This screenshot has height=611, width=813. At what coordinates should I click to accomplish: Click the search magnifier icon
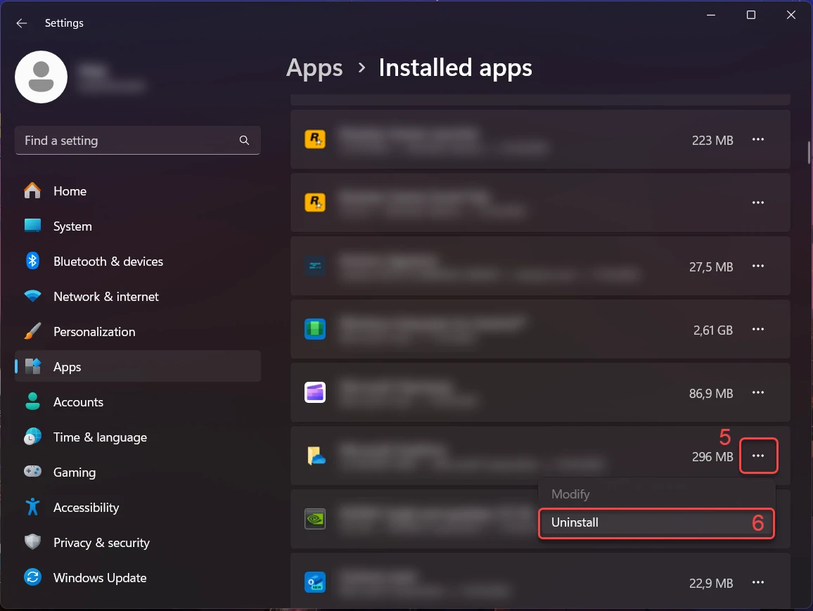(x=244, y=141)
